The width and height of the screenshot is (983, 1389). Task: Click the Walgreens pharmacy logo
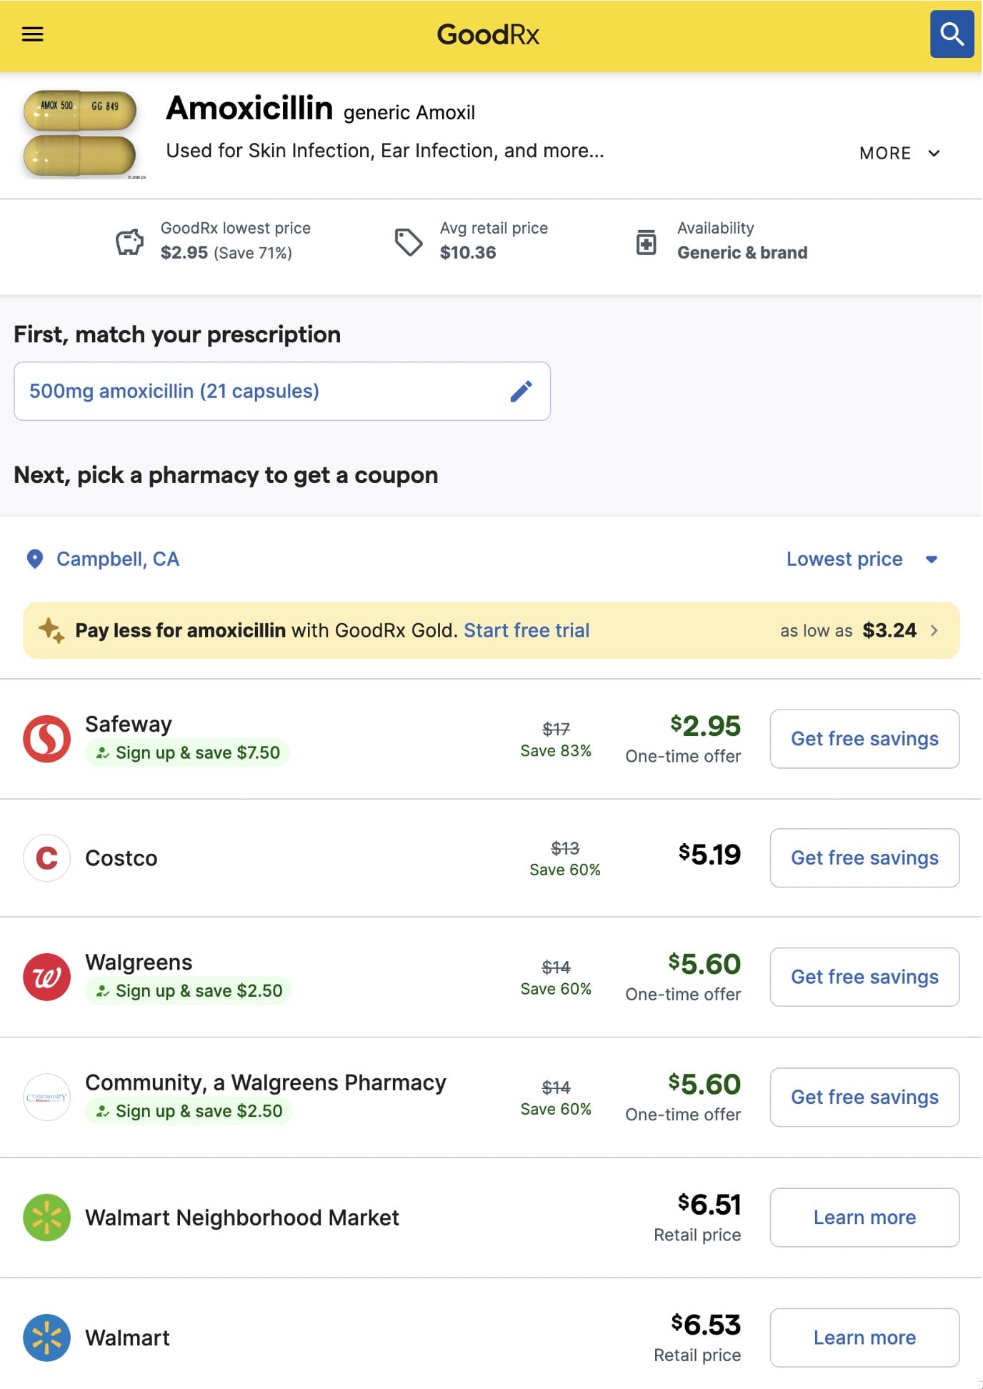47,977
